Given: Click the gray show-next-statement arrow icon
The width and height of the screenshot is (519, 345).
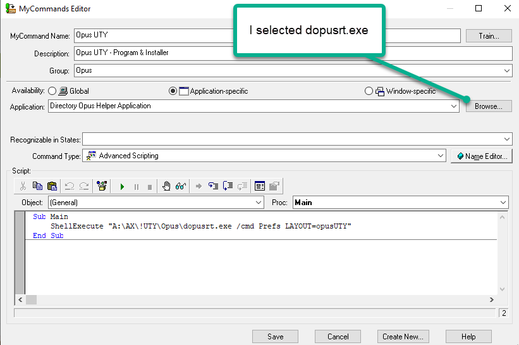Looking at the screenshot, I should coord(198,186).
